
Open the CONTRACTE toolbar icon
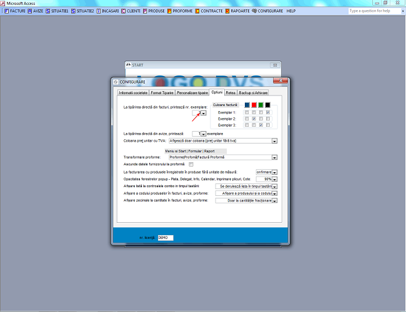coord(197,11)
